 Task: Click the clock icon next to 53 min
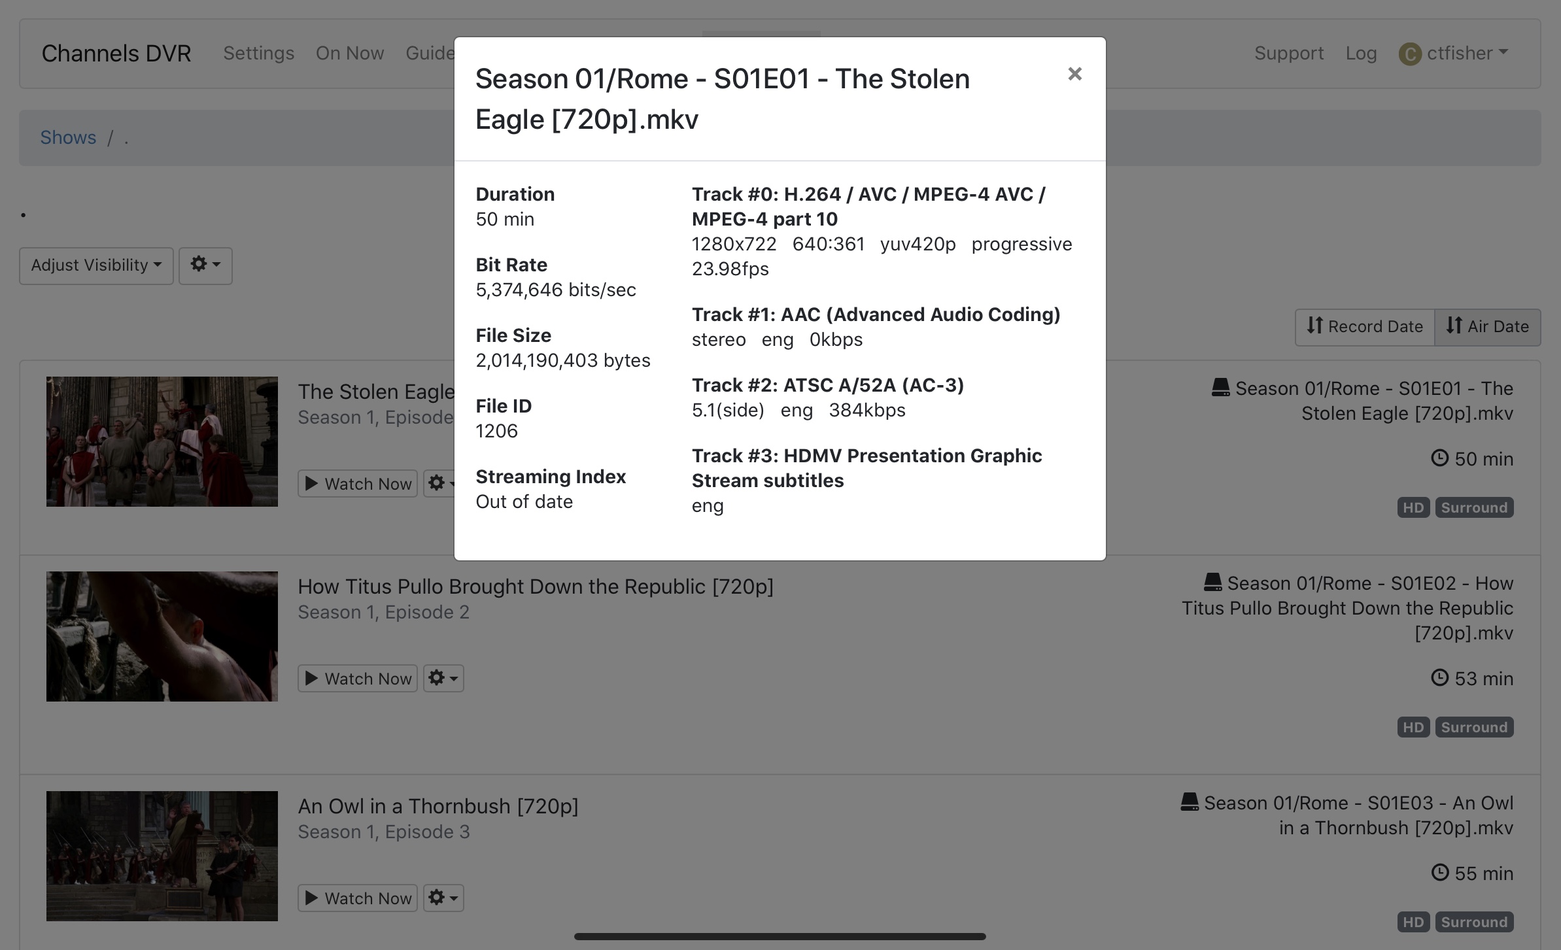pyautogui.click(x=1439, y=677)
